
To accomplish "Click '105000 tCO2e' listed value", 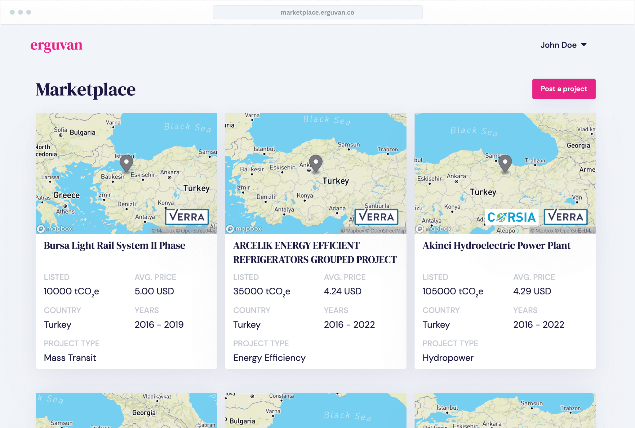I will click(453, 292).
